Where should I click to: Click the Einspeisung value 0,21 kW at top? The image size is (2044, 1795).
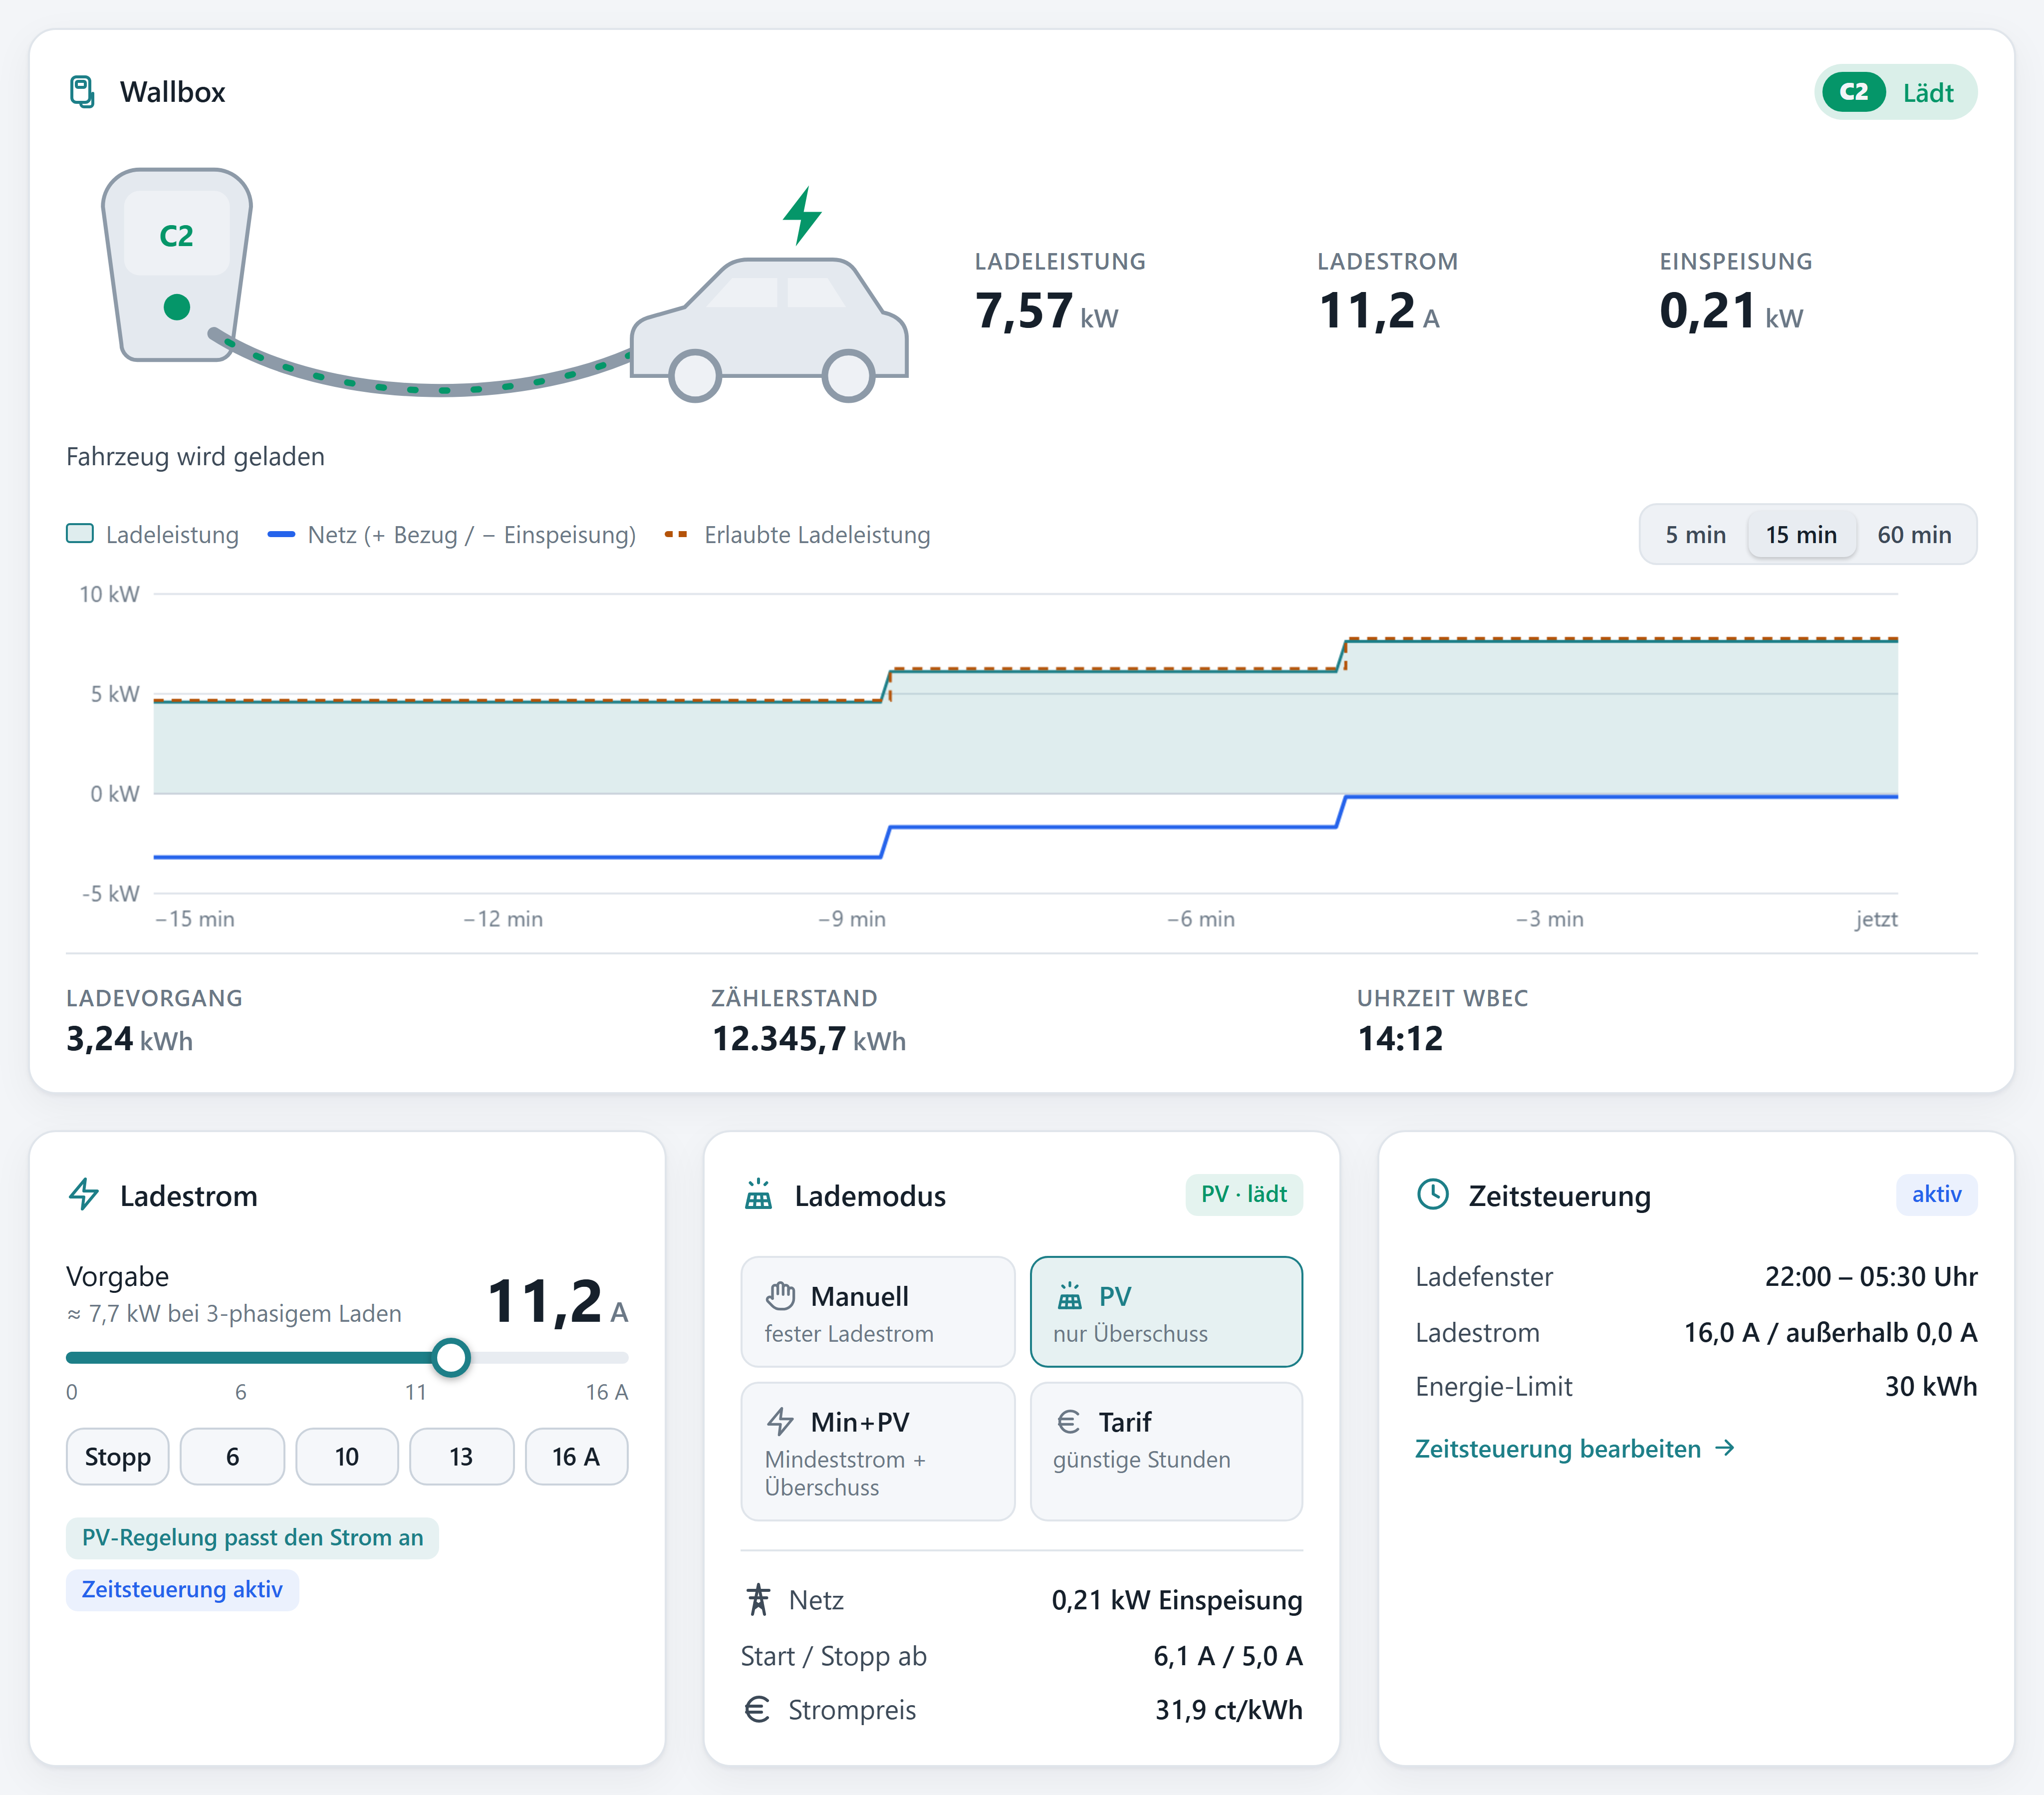point(1732,310)
